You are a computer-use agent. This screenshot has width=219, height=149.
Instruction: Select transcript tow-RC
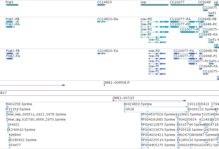pyautogui.click(x=157, y=42)
